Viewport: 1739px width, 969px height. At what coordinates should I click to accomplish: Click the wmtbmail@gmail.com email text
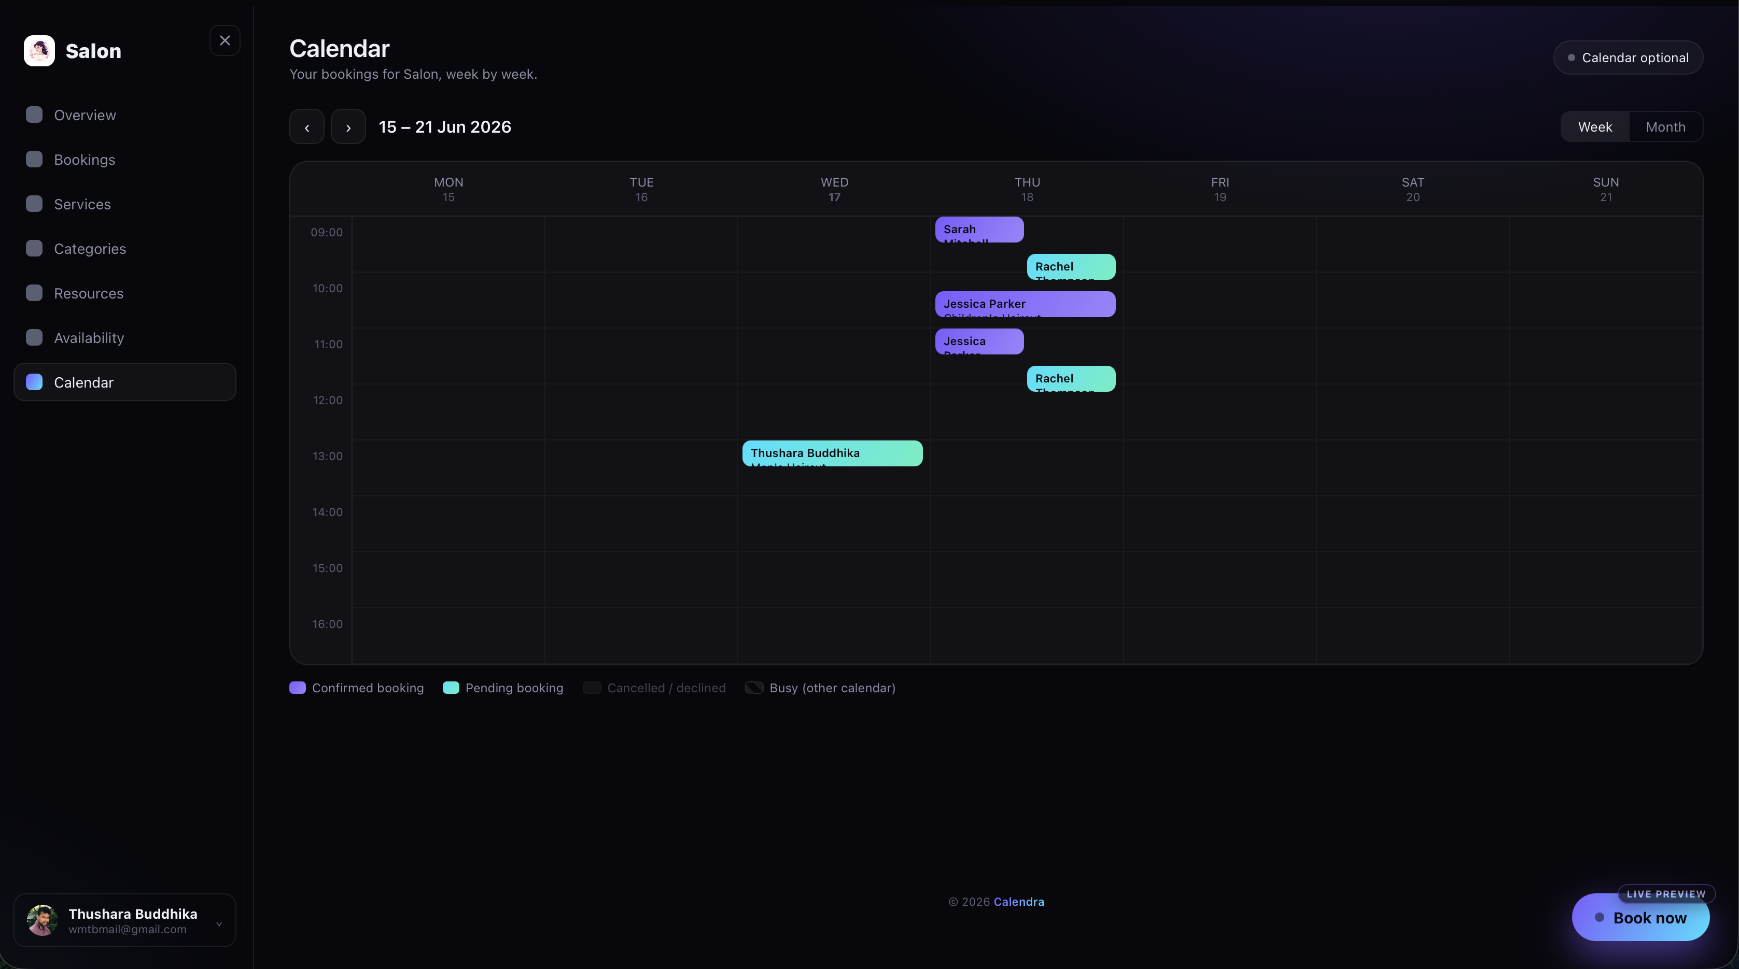(x=128, y=930)
